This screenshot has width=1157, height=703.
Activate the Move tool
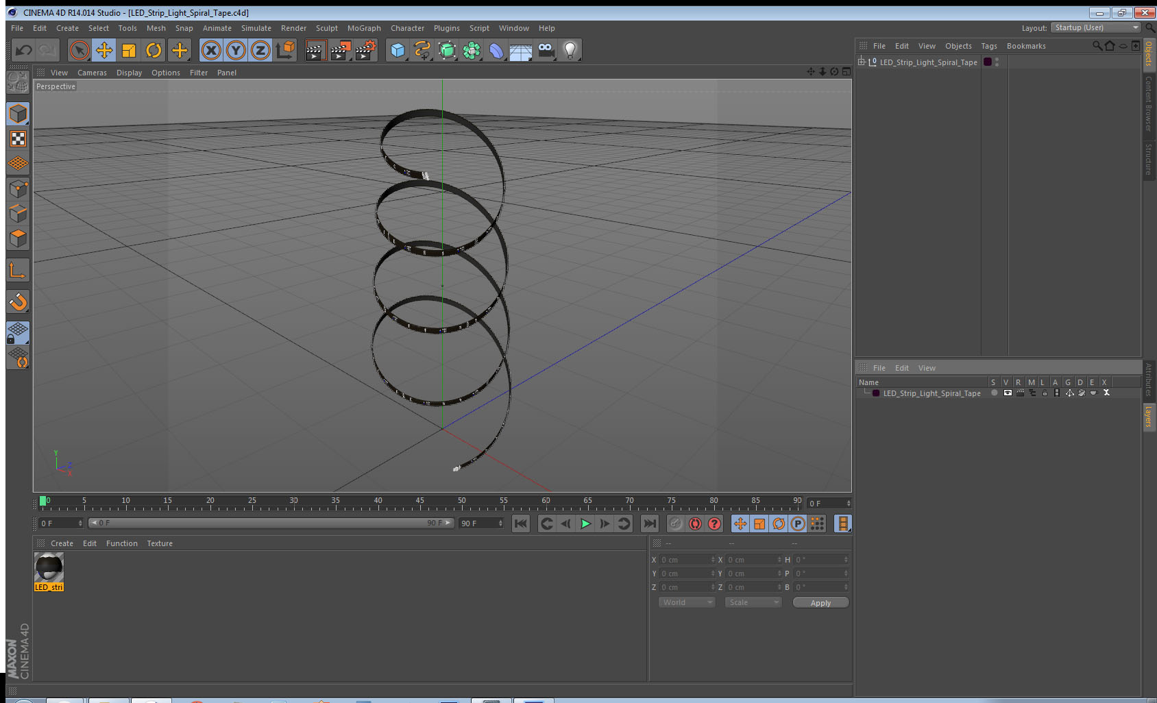point(104,50)
